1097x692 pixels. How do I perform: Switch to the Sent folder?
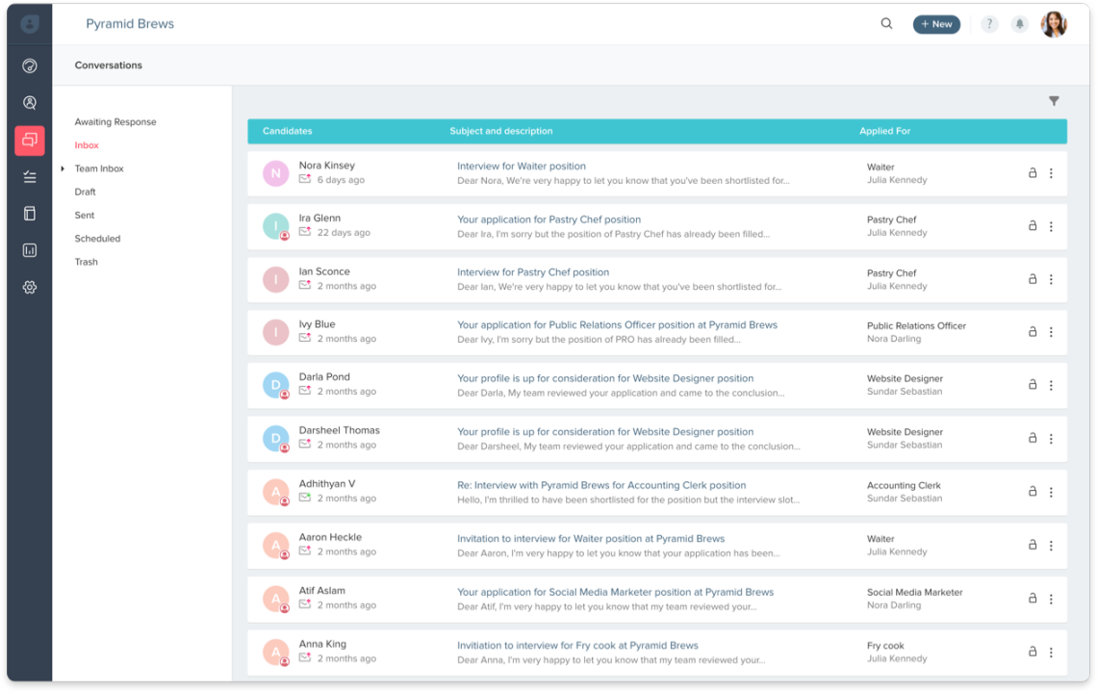(86, 215)
